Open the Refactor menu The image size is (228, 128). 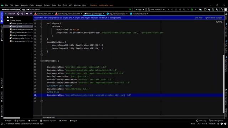point(47,5)
